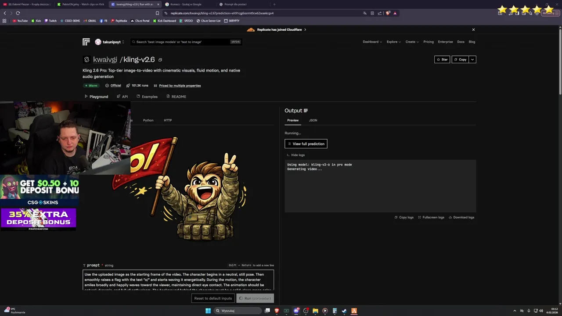Open Brave browser icon on taskbar
Viewport: 562px width, 316px height.
point(277,311)
